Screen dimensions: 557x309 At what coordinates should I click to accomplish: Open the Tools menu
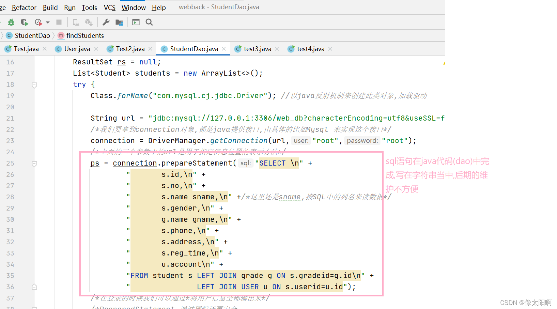tap(89, 7)
